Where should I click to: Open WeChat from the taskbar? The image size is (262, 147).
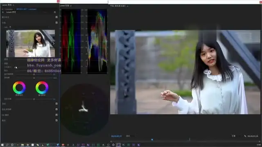(38, 145)
